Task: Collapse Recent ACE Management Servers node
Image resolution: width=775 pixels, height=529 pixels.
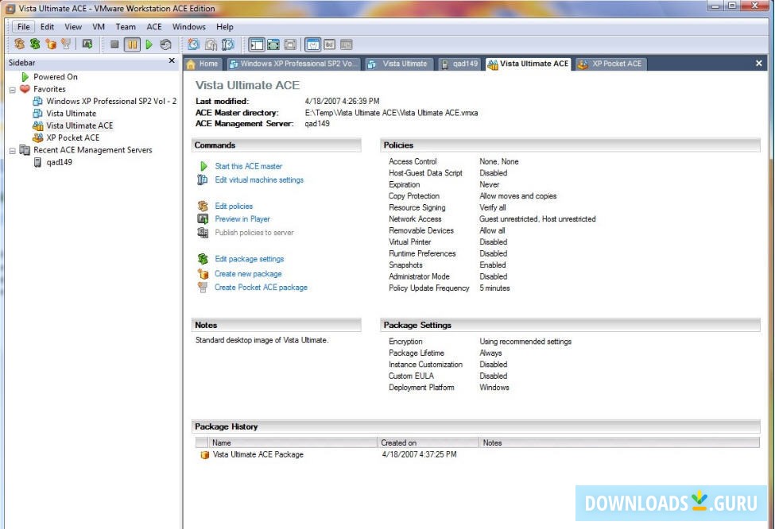Action: tap(13, 150)
